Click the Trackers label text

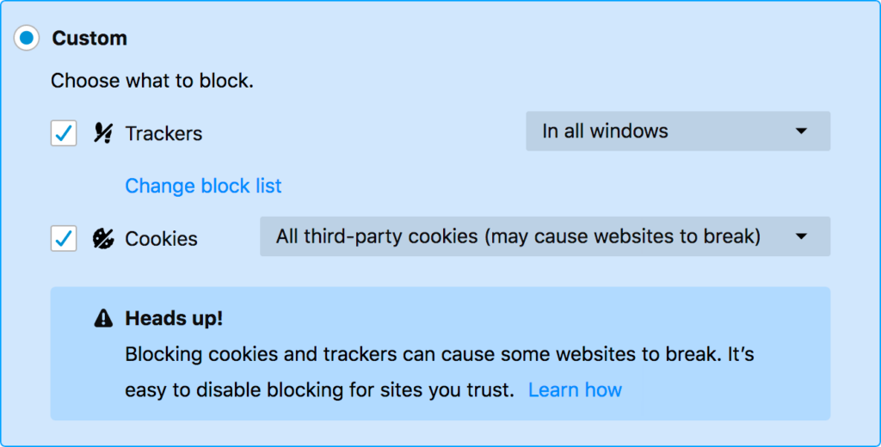click(x=163, y=133)
